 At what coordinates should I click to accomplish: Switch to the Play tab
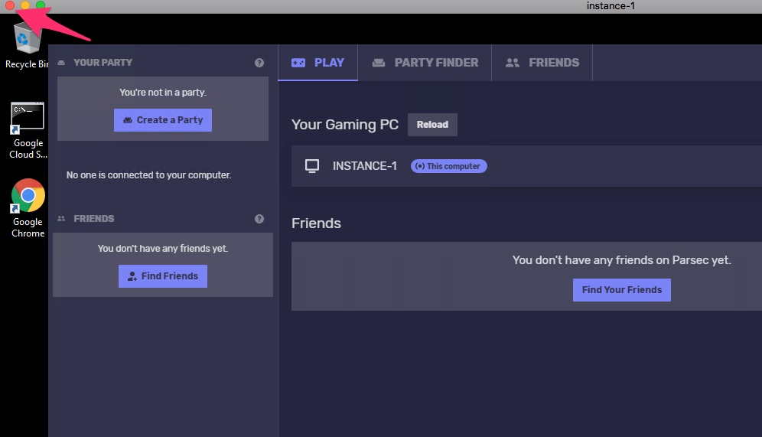pos(318,63)
